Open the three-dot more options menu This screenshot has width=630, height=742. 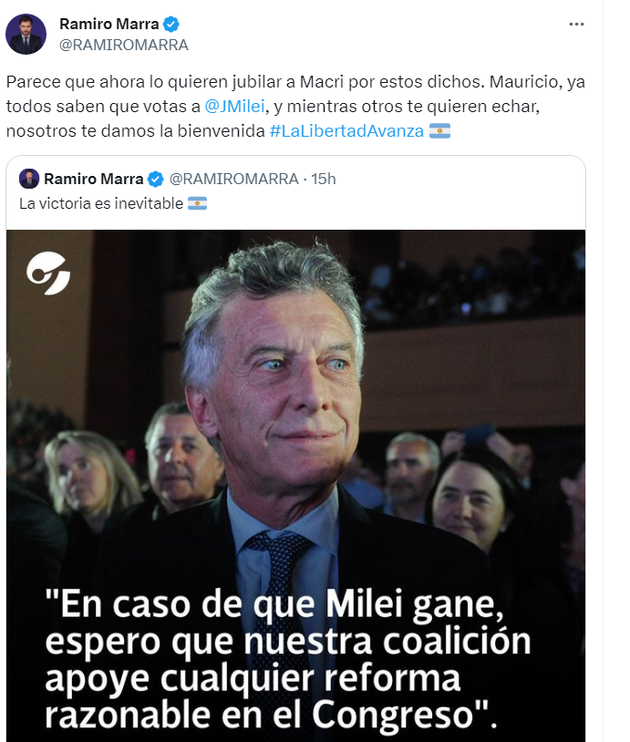tap(576, 24)
